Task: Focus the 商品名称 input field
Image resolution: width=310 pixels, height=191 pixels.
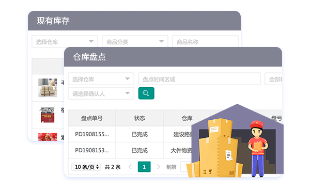Action: point(205,41)
